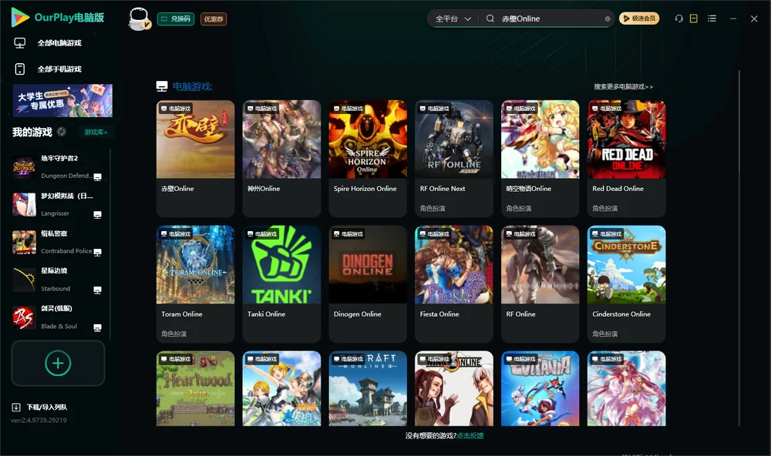Click the PC icon on Langrisser row
The image size is (771, 456).
coord(97,215)
